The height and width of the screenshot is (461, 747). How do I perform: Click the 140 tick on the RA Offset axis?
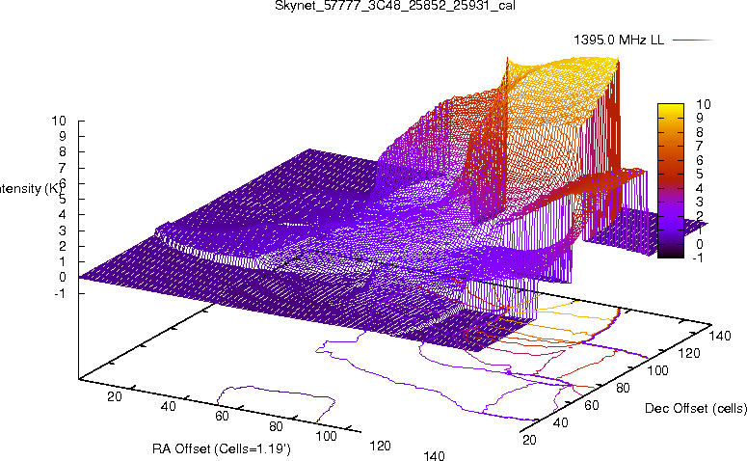pyautogui.click(x=433, y=455)
